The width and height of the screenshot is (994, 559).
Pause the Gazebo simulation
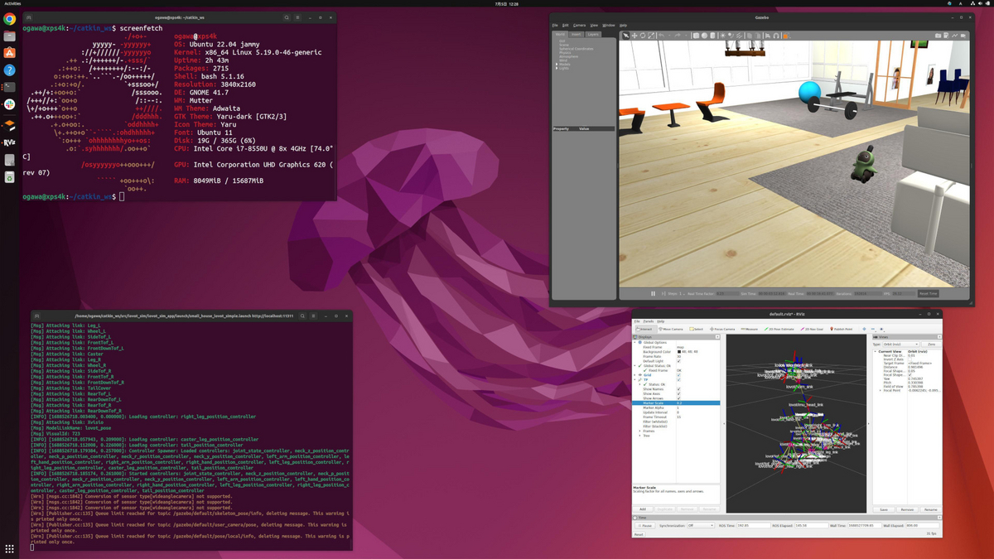coord(653,294)
